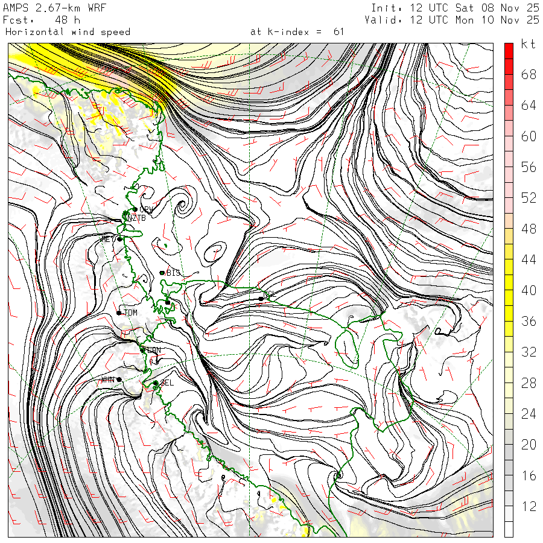Click the orange-tan swatch beside 48 kt
The height and width of the screenshot is (543, 543).
509,221
